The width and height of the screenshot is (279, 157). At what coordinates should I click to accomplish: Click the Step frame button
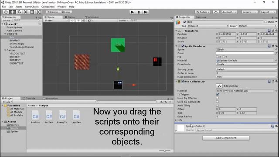[146, 12]
